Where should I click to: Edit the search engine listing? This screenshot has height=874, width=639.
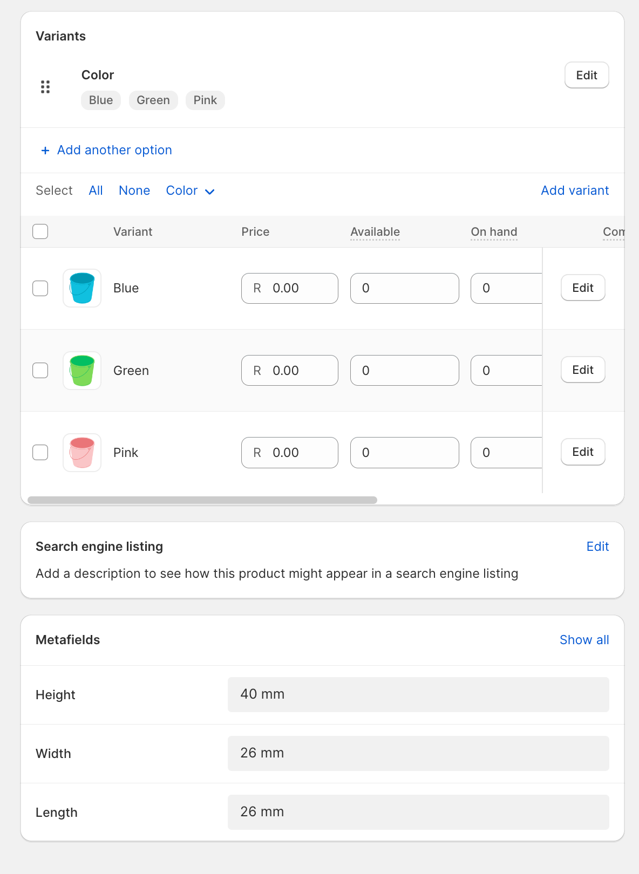click(597, 547)
